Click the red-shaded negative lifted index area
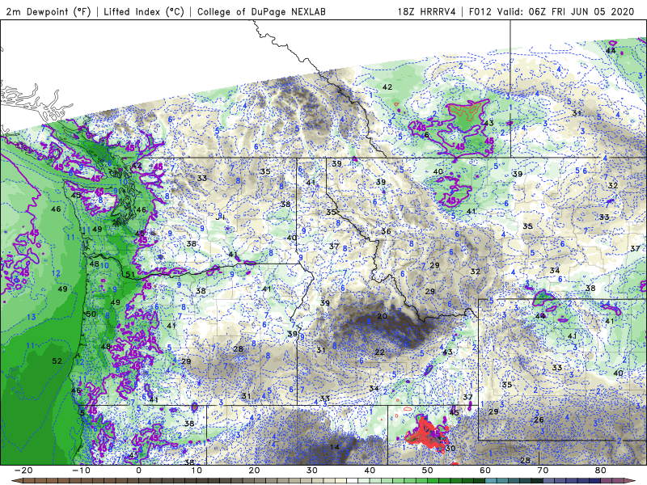The image size is (647, 485). pyautogui.click(x=425, y=435)
